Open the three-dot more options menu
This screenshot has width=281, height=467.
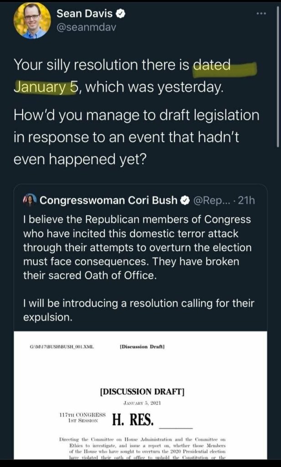[260, 13]
